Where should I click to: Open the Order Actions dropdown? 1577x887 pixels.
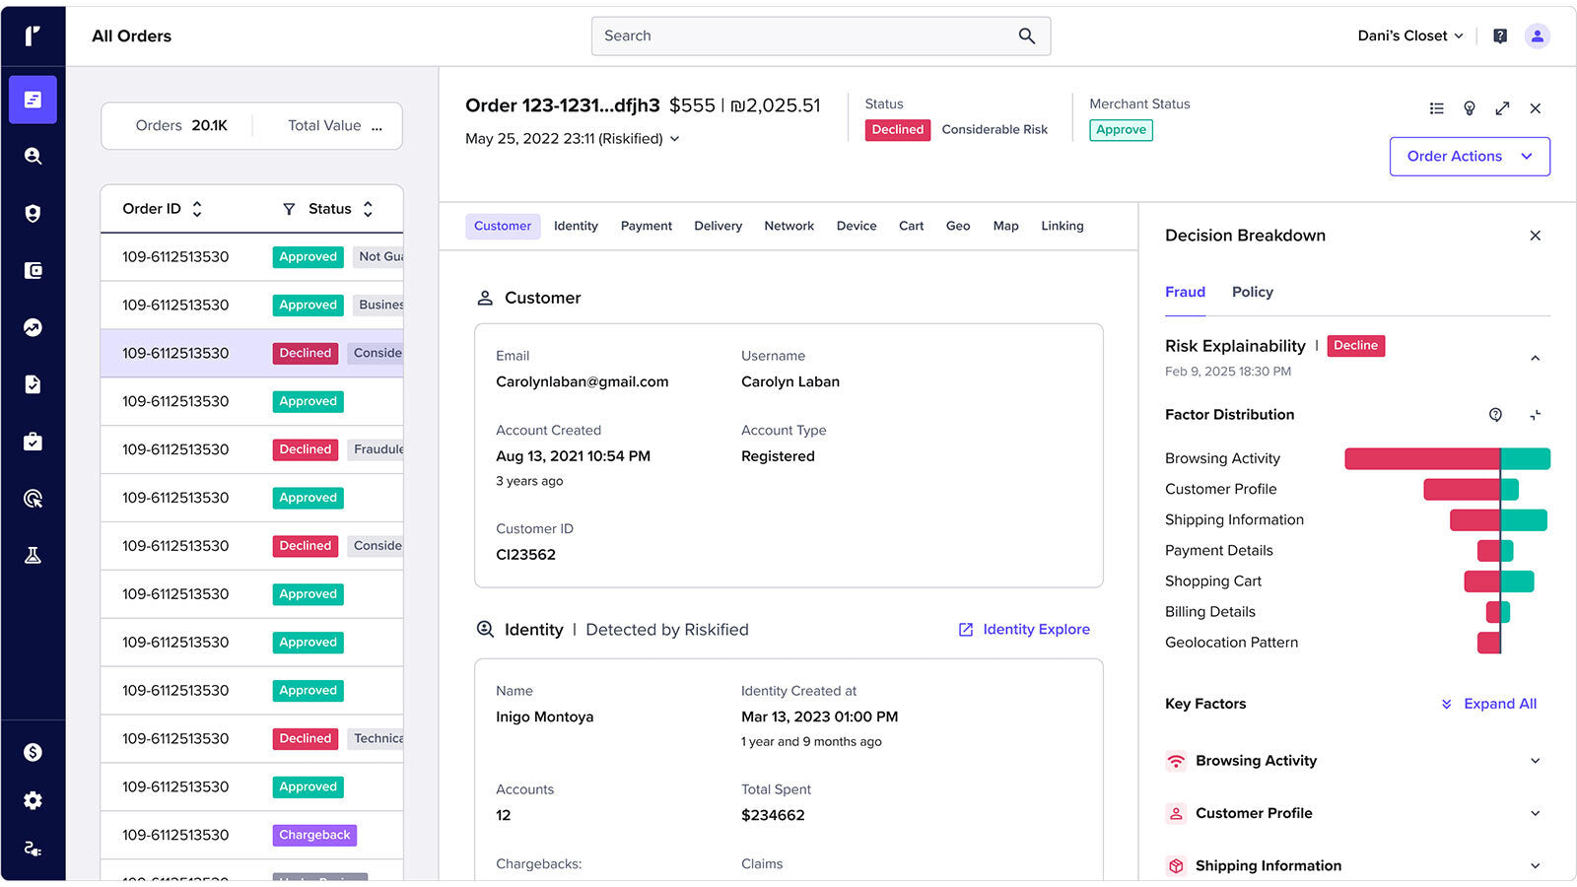point(1469,157)
